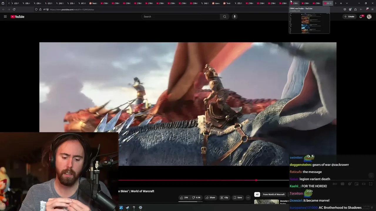Select the From World of Warcraft chip

coord(274,194)
